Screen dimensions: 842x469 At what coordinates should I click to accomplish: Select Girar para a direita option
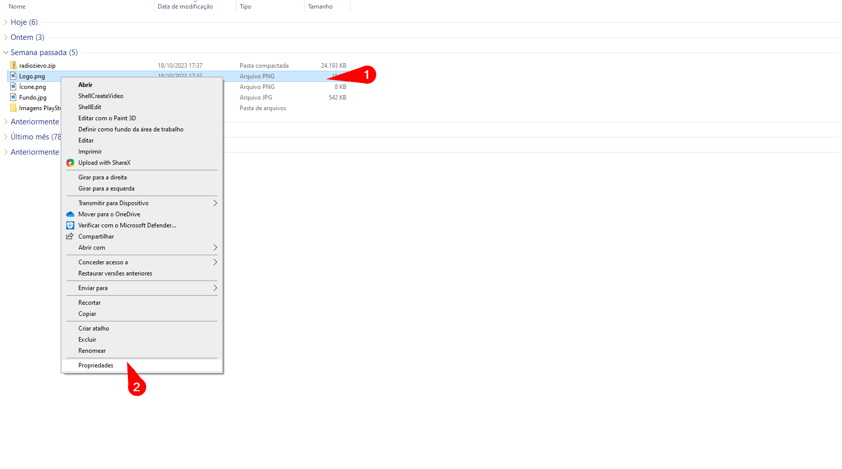pos(103,177)
